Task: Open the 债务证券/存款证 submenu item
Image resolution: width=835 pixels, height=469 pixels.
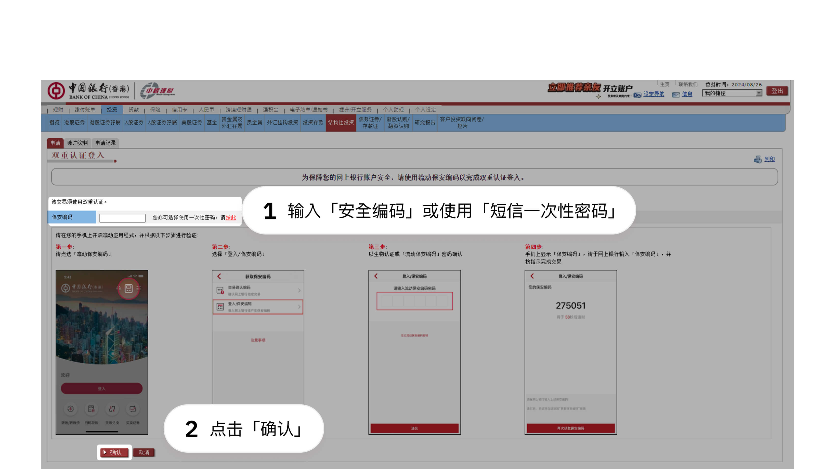Action: [370, 123]
